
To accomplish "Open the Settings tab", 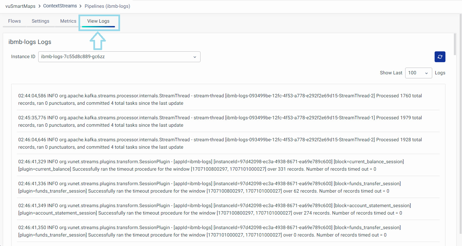I will pos(41,21).
